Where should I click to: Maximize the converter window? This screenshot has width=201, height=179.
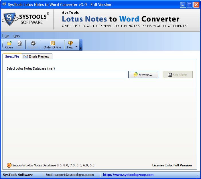click(x=190, y=5)
